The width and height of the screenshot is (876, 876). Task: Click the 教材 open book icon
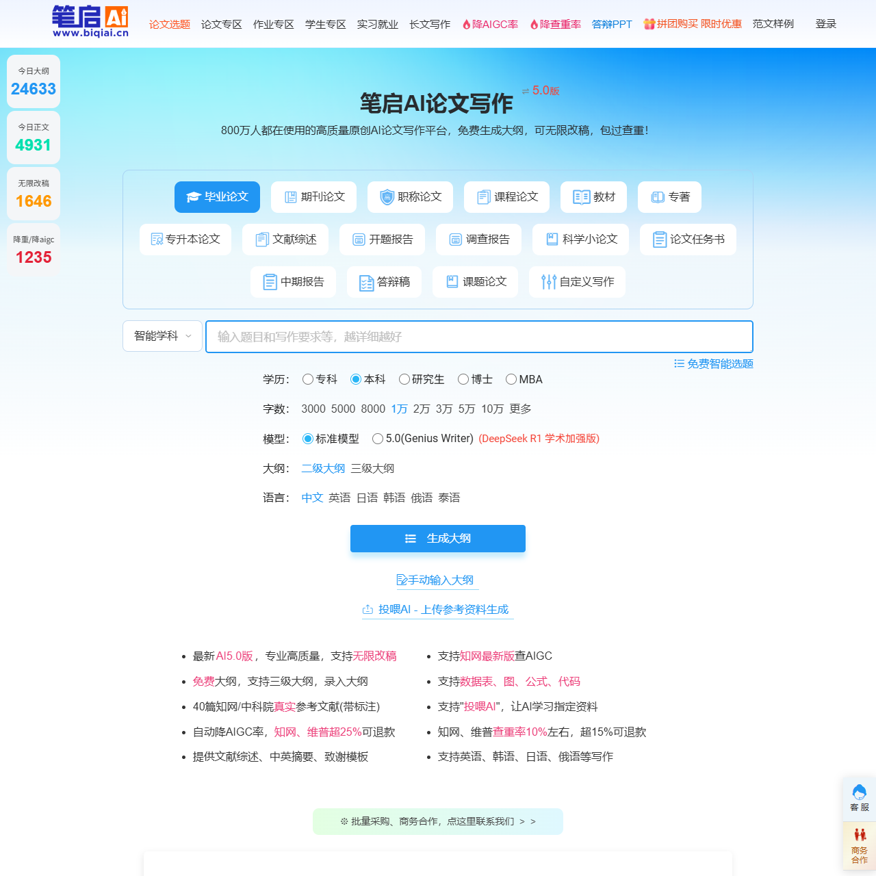(581, 197)
